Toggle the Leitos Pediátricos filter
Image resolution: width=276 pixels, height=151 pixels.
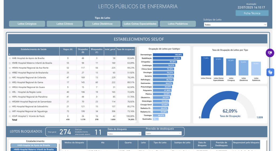pyautogui.click(x=178, y=24)
